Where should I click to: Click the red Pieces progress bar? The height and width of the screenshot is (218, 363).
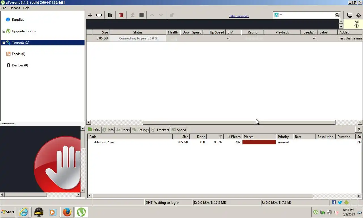(259, 142)
